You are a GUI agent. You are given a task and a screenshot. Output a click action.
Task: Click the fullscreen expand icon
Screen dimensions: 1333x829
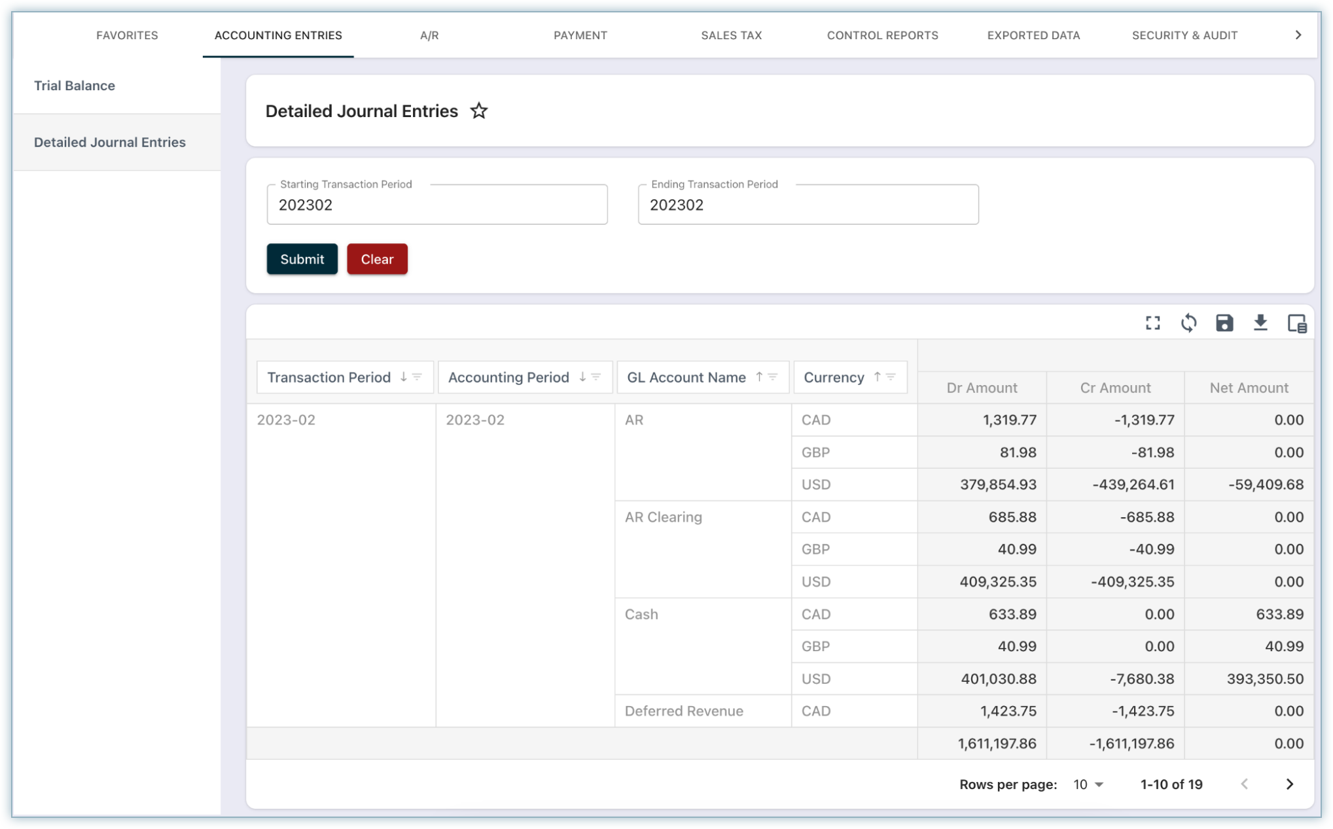(x=1152, y=323)
